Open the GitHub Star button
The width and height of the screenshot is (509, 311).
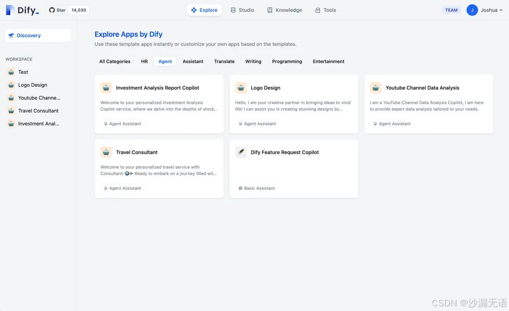click(57, 10)
